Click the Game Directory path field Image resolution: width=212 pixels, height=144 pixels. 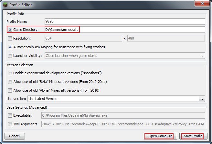(x=125, y=30)
